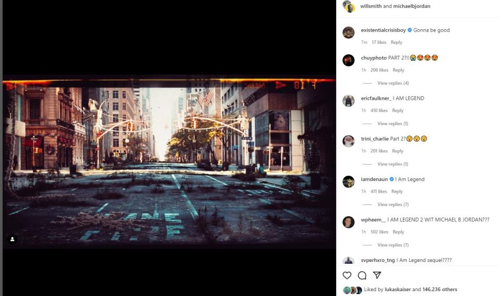
Task: Visit existentialcrisisboy's profile via username
Action: point(383,30)
